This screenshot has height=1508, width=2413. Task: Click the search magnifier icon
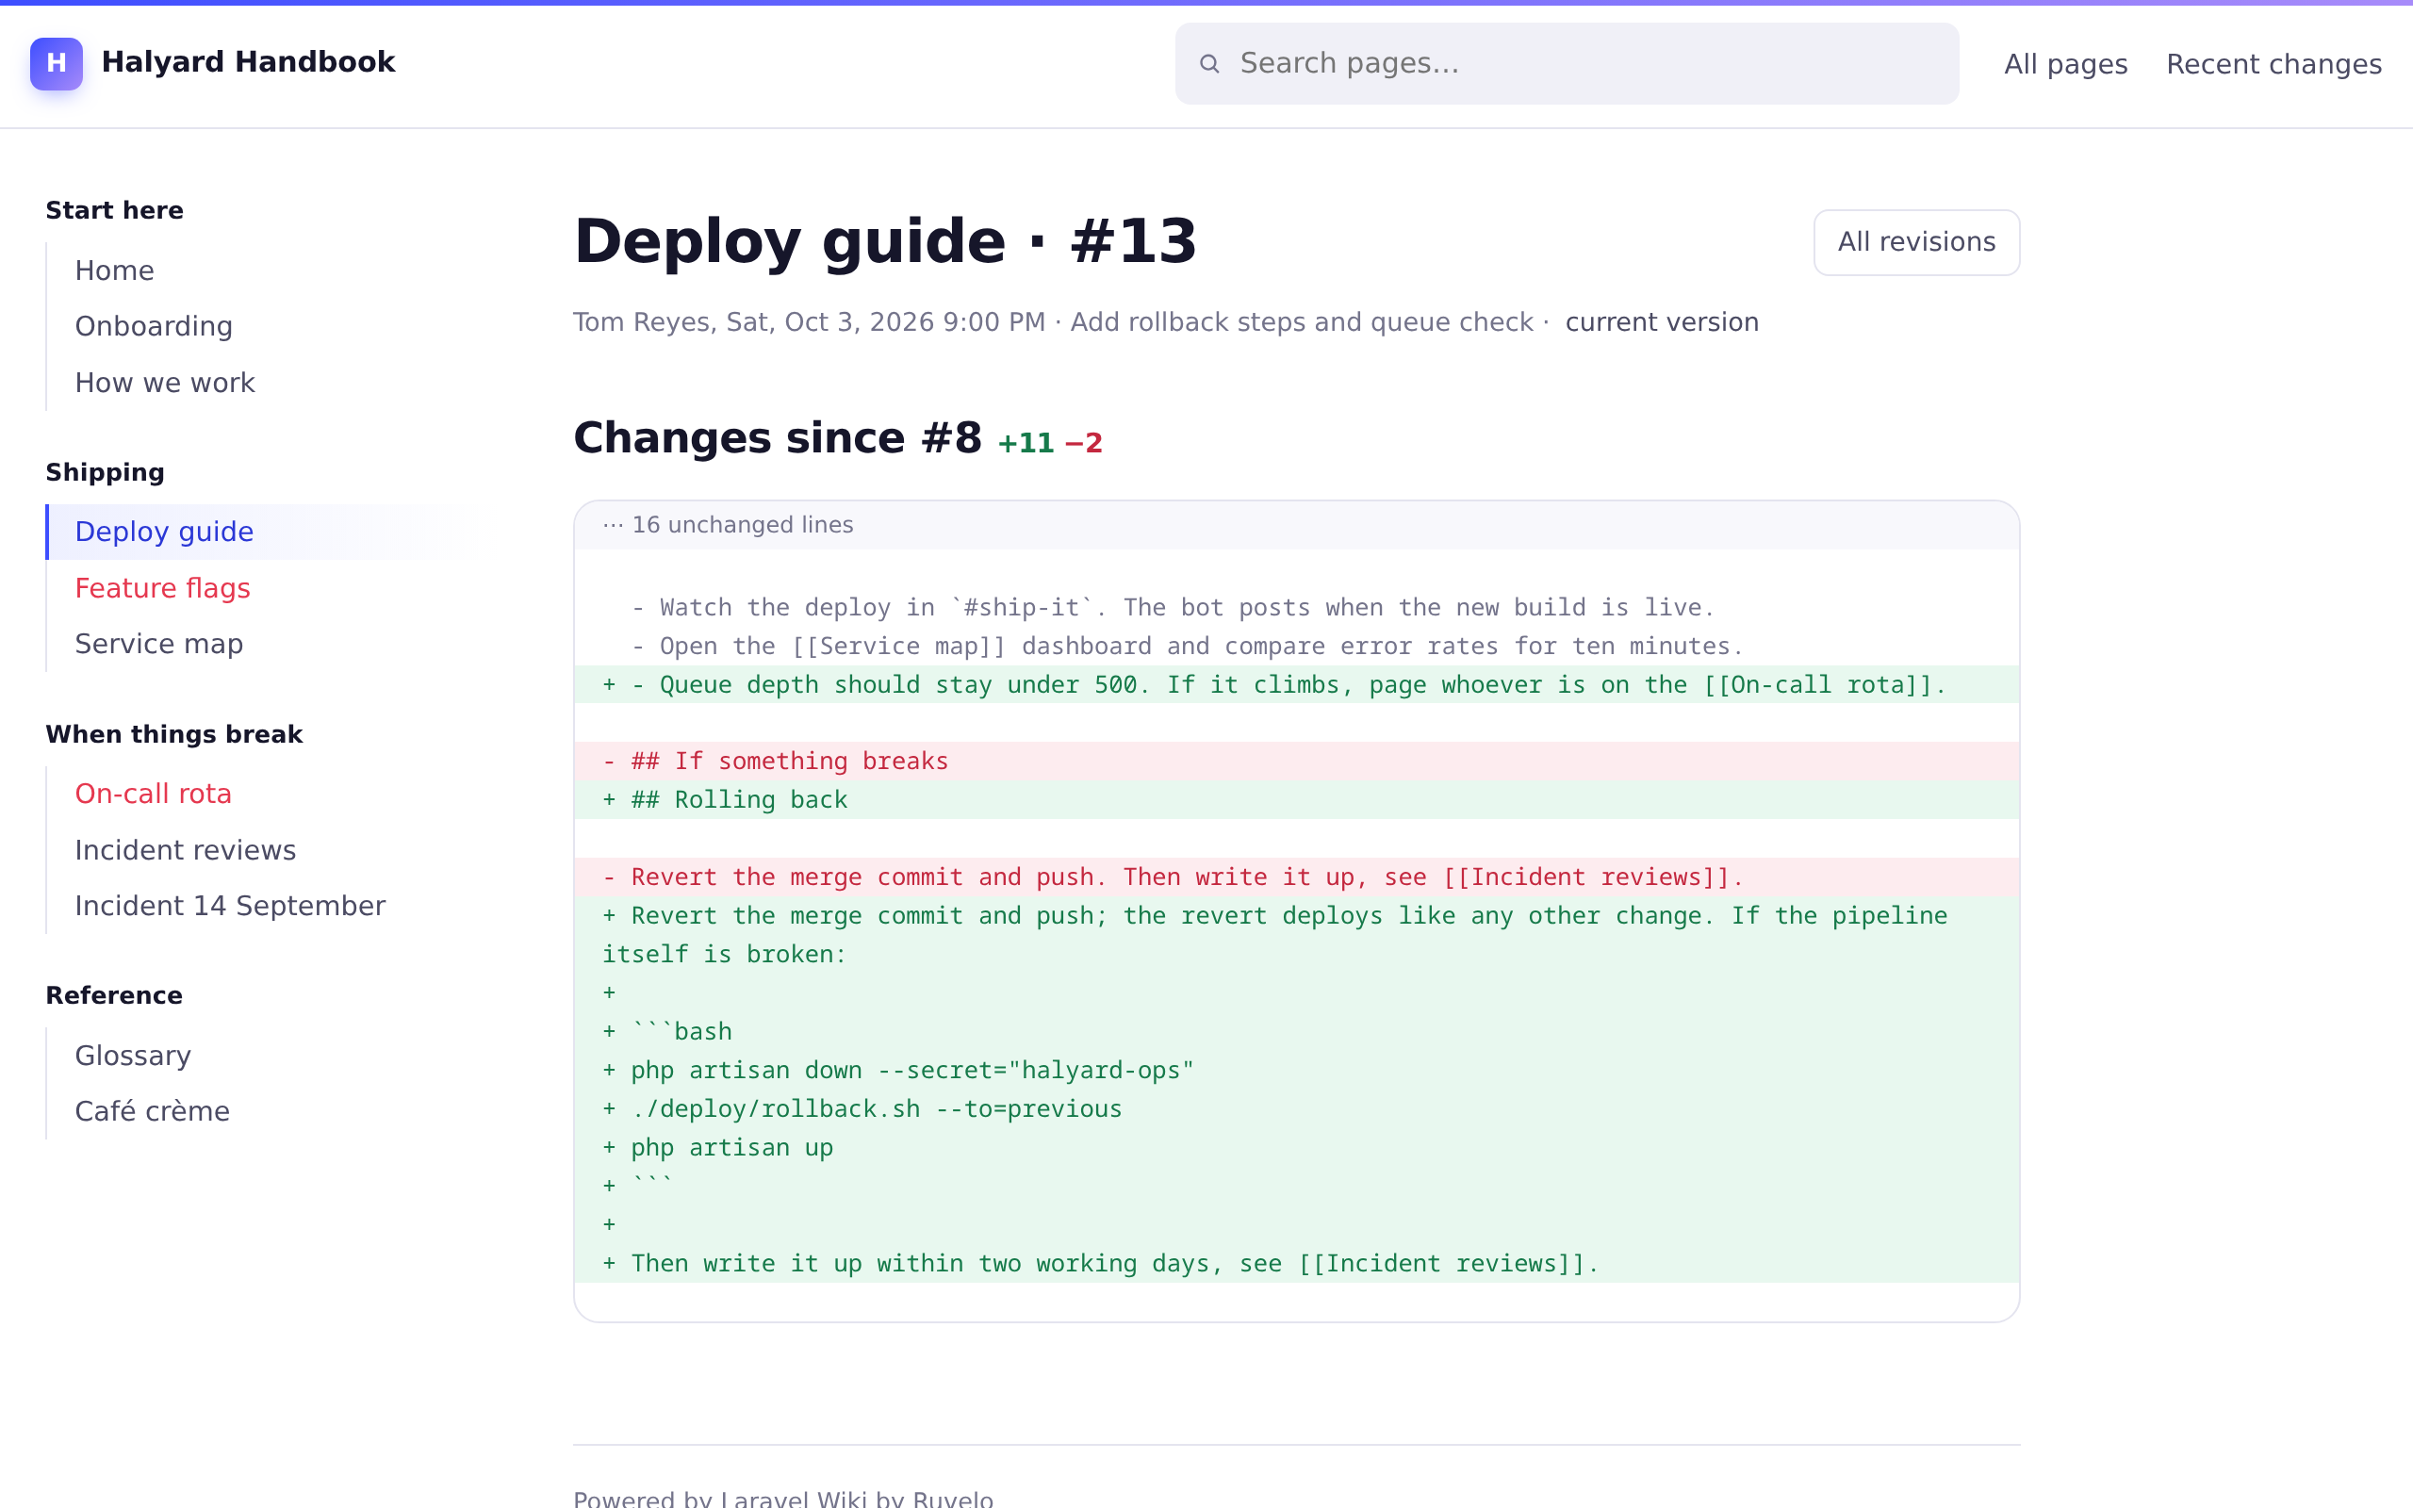click(1208, 64)
